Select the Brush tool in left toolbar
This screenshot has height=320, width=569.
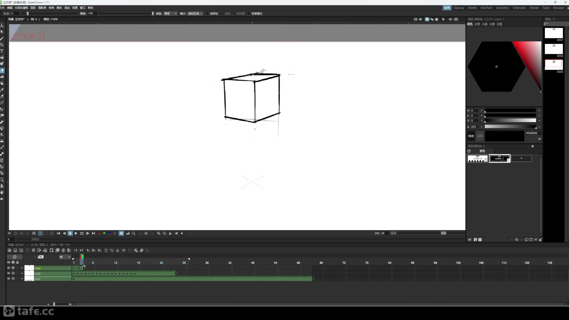tap(2, 38)
